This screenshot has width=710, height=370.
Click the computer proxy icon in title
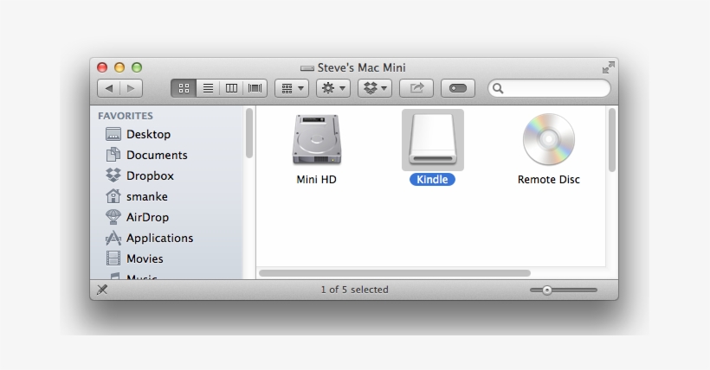coord(307,68)
